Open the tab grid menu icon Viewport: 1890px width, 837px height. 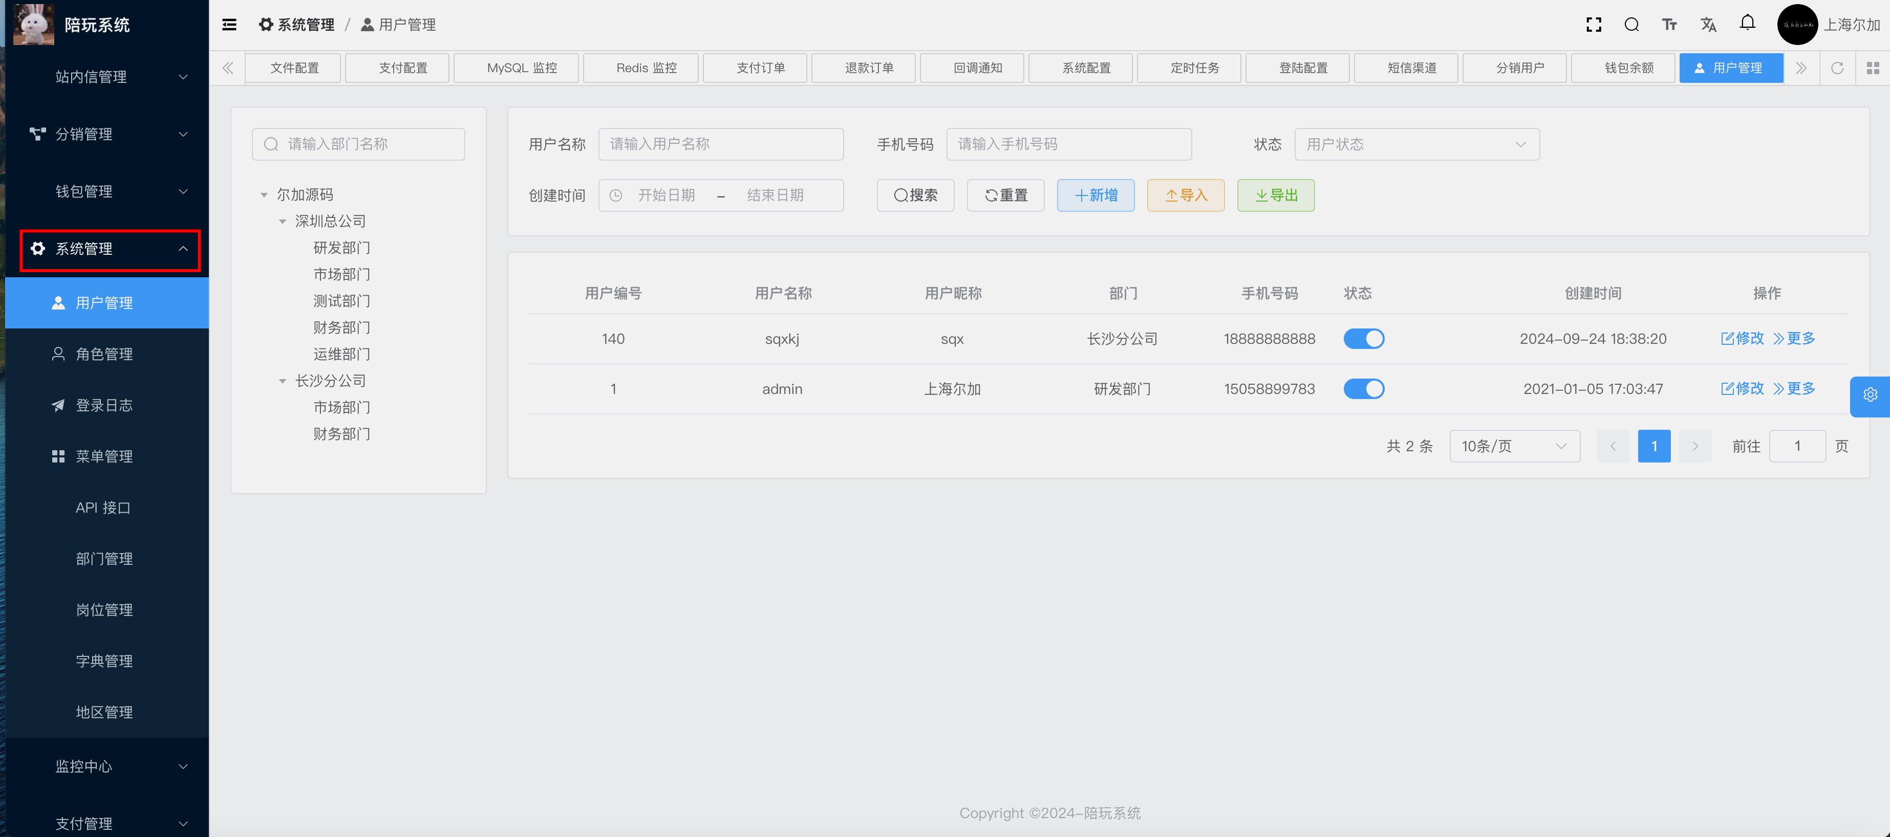[x=1873, y=68]
